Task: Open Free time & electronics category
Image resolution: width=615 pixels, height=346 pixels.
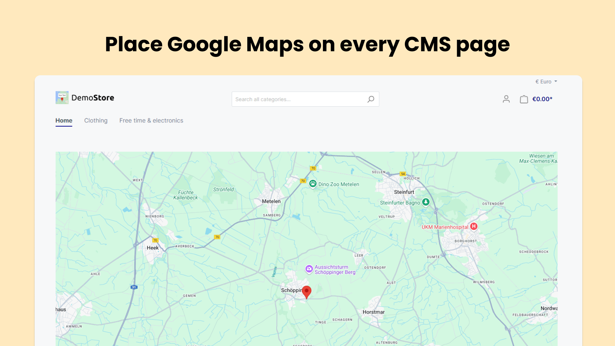Action: click(151, 120)
